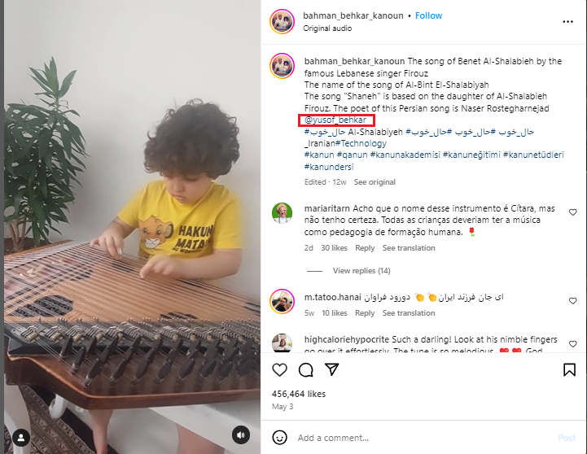Reply to m.tatoo.hanai's comment
This screenshot has width=587, height=454.
click(x=365, y=313)
